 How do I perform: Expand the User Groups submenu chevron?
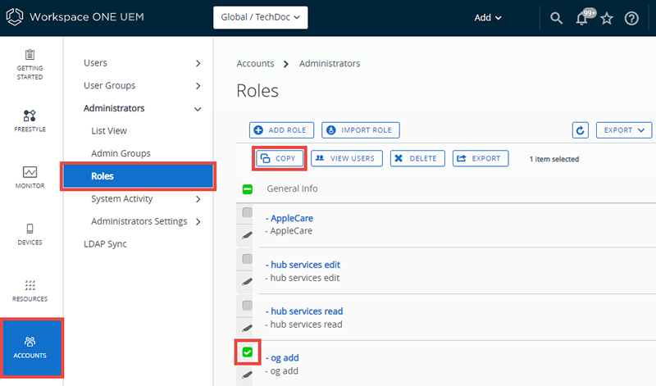pyautogui.click(x=198, y=86)
